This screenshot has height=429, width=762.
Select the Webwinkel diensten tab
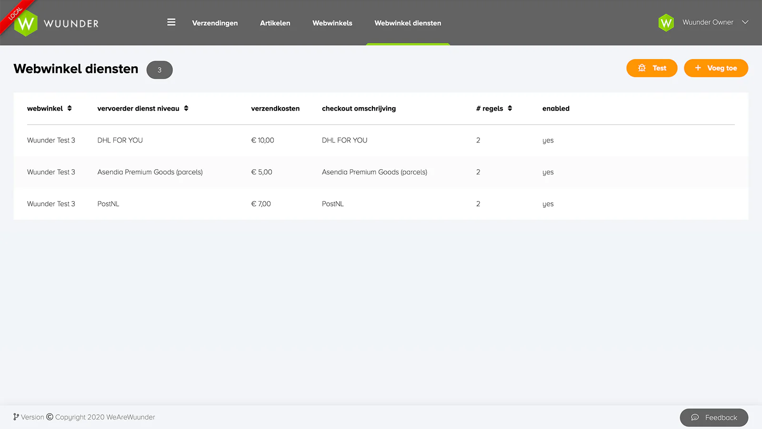(x=408, y=23)
